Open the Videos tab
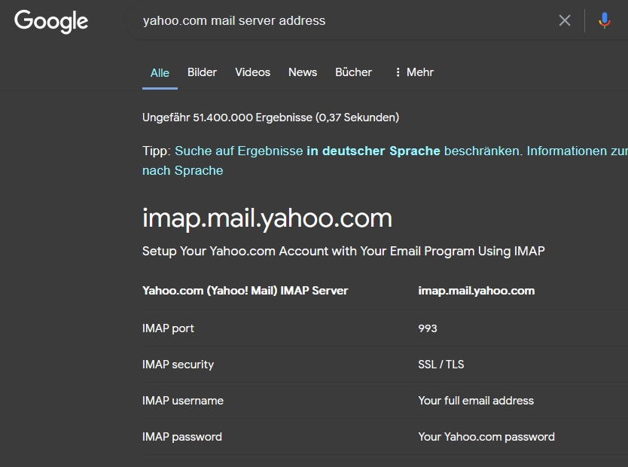Screen dimensions: 628x467 point(252,72)
